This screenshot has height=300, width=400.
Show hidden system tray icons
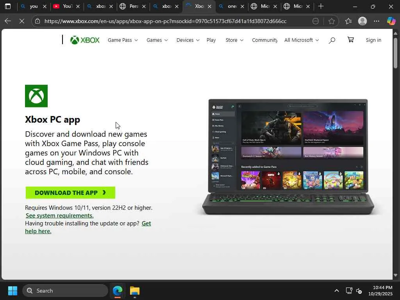(x=337, y=291)
